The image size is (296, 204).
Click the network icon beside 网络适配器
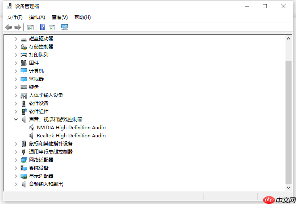[24, 160]
